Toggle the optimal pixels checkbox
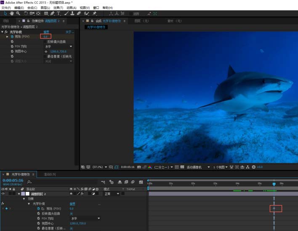This screenshot has height=231, width=298. [45, 56]
